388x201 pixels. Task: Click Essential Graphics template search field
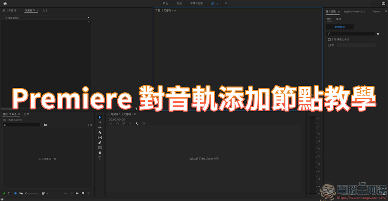click(x=351, y=34)
